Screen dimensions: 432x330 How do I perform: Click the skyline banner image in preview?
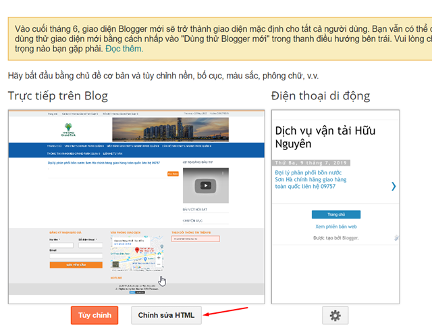[170, 129]
